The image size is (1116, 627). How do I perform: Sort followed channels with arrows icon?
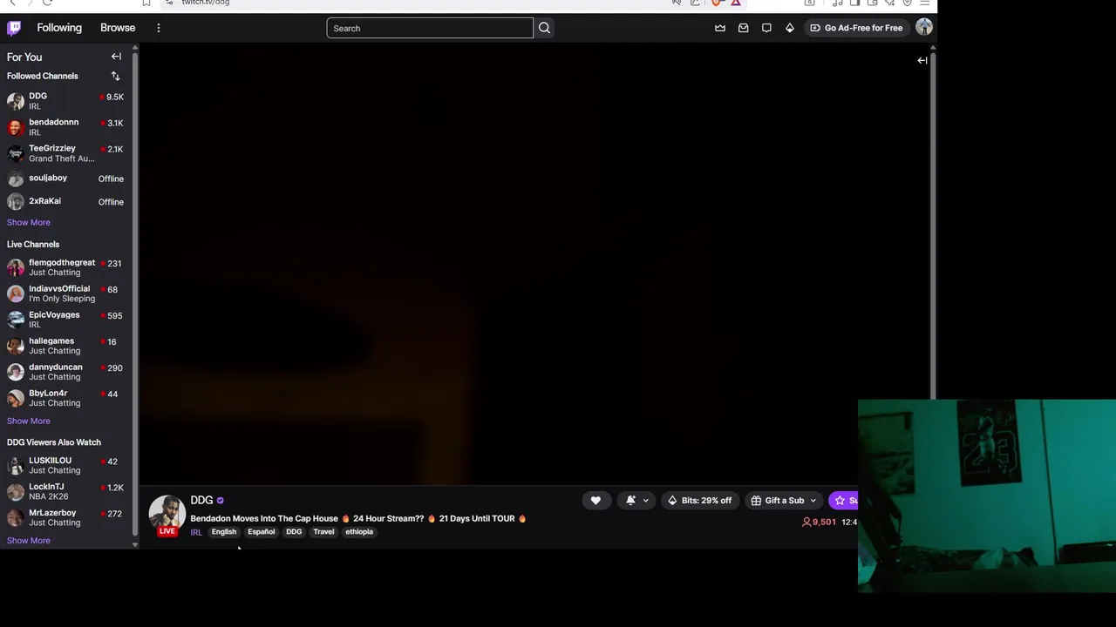coord(115,76)
